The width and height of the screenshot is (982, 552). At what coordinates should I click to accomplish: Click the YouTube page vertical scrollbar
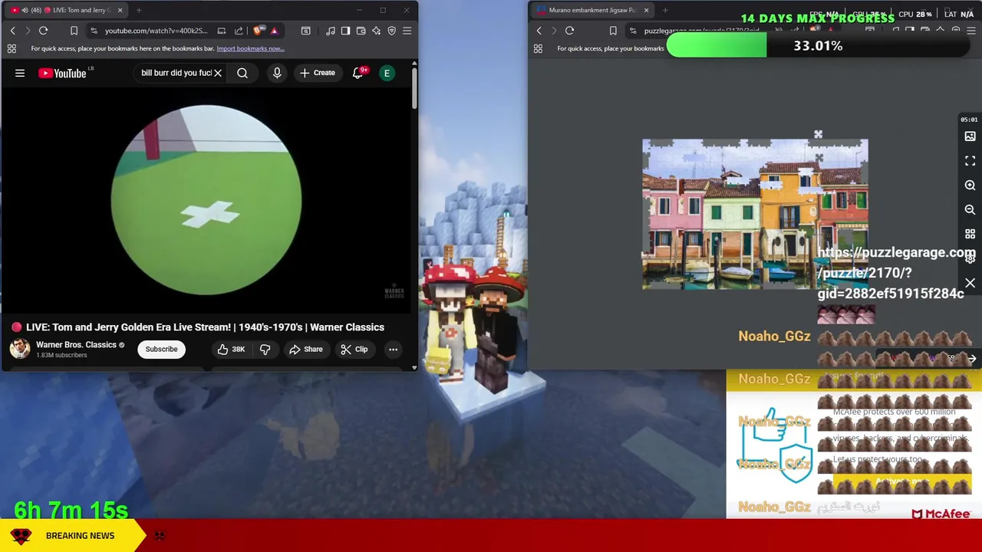414,88
